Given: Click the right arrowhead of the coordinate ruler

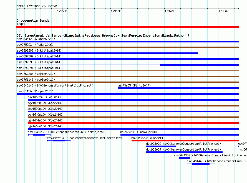Looking at the screenshot, I should tap(238, 9).
